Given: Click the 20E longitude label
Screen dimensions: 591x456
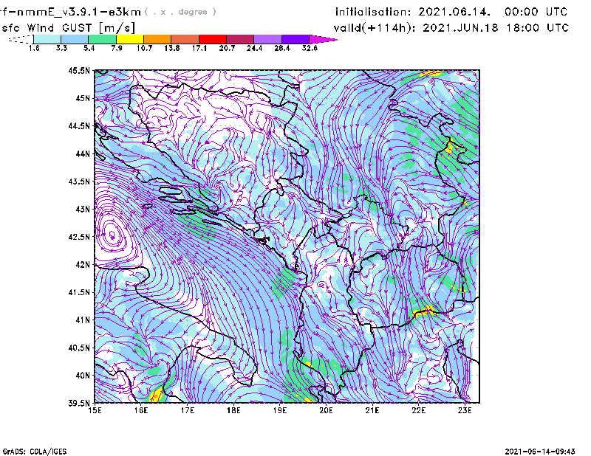Looking at the screenshot, I should tap(326, 410).
